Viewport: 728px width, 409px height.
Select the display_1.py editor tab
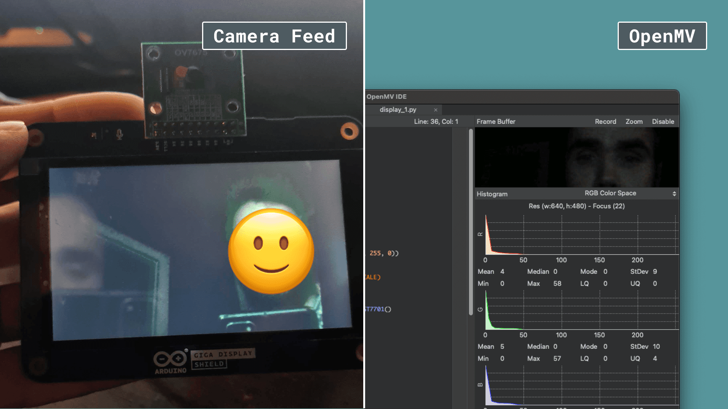tap(398, 109)
